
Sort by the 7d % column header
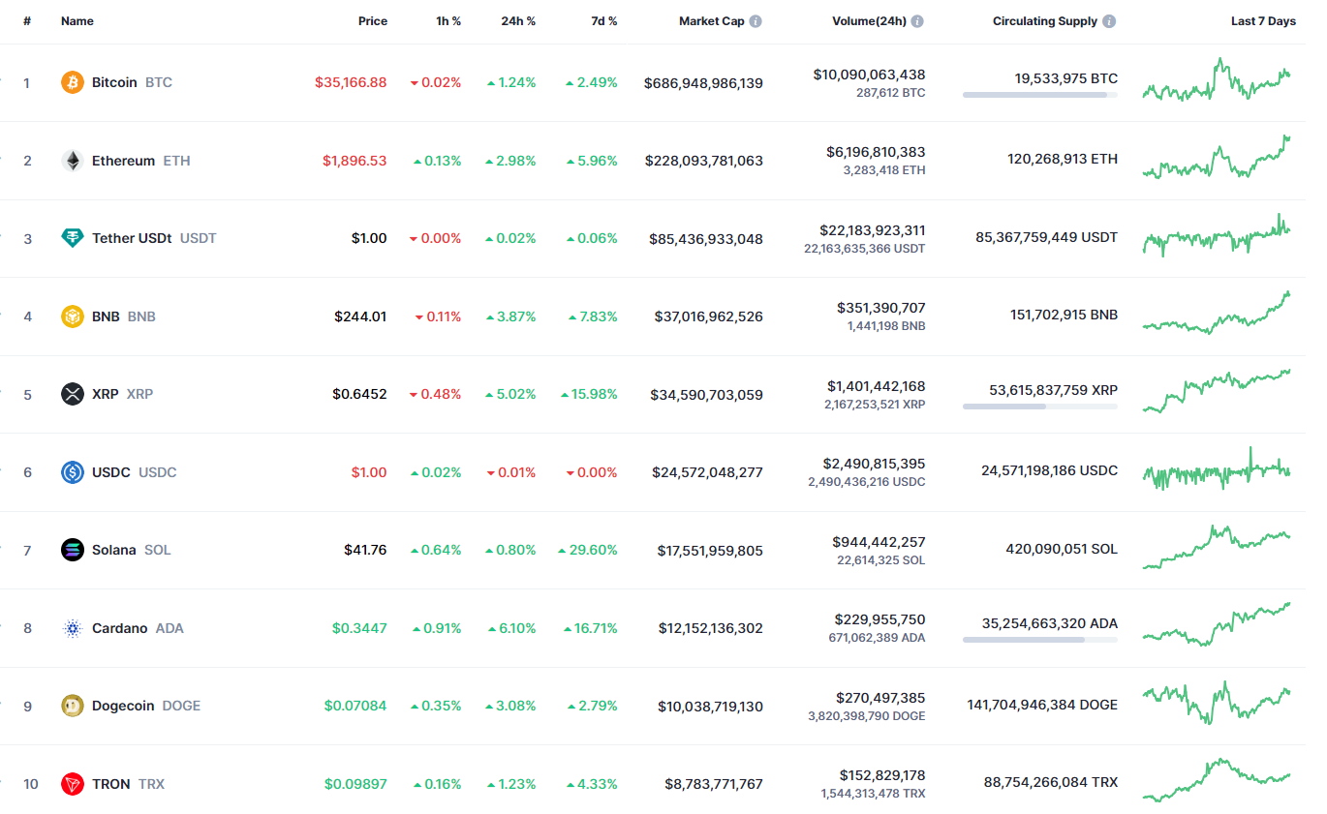tap(603, 21)
